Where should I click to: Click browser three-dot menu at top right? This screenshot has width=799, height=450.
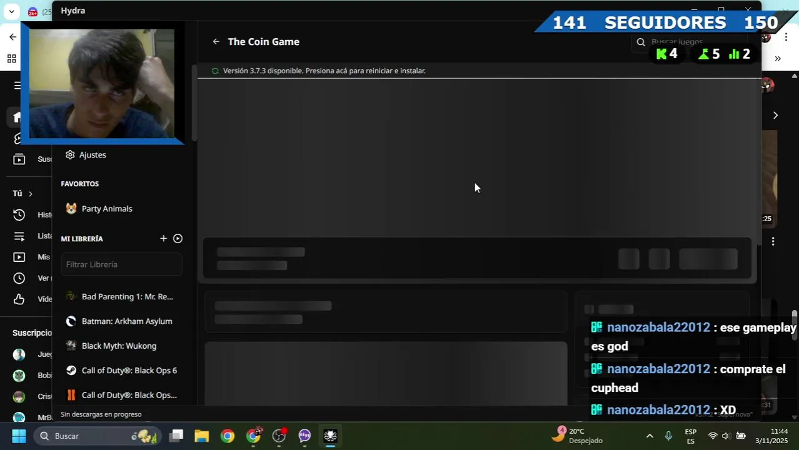click(786, 37)
